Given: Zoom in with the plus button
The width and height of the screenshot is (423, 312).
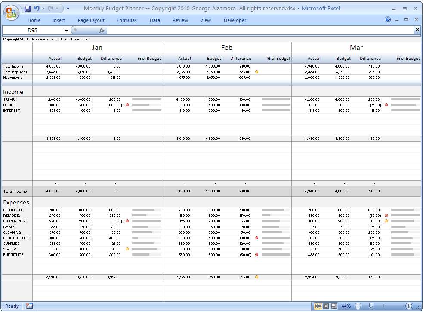Looking at the screenshot, I should [x=409, y=306].
